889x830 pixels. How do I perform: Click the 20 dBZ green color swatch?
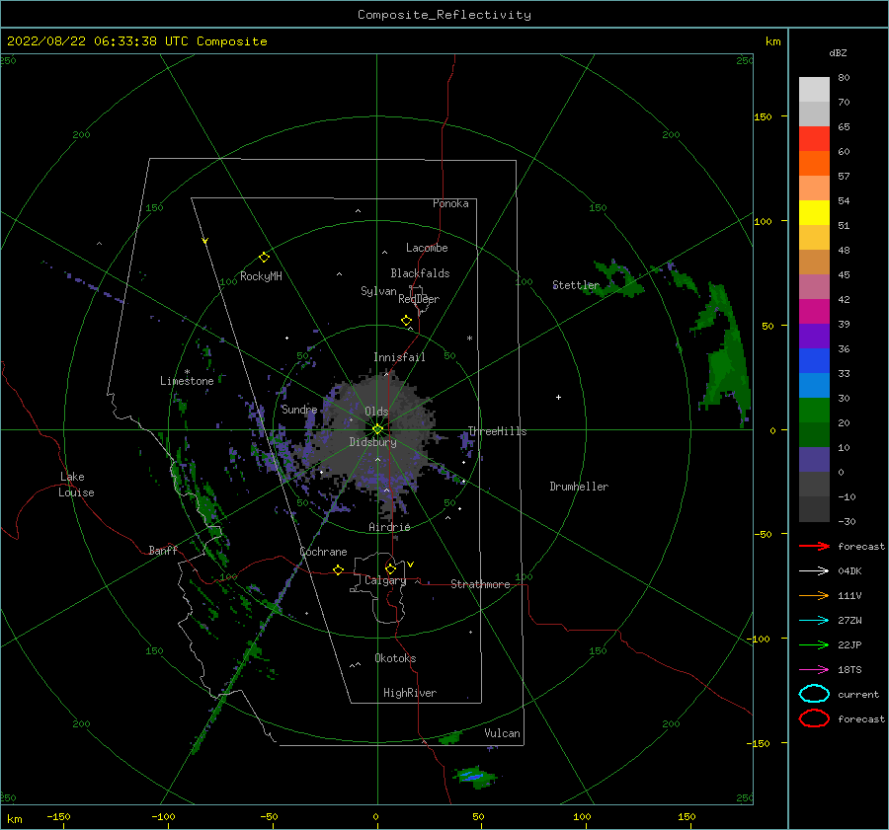(814, 411)
